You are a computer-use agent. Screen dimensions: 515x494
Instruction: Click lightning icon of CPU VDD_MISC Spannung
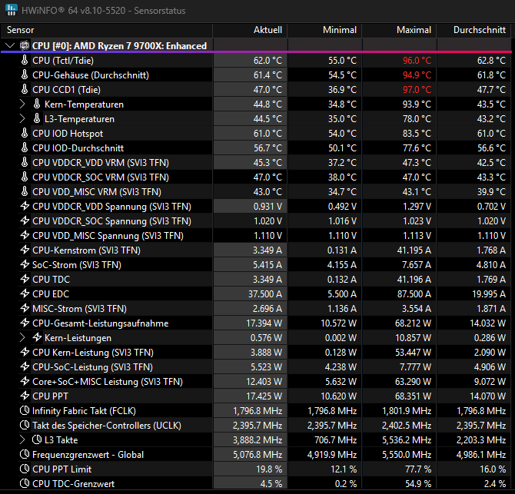point(25,235)
